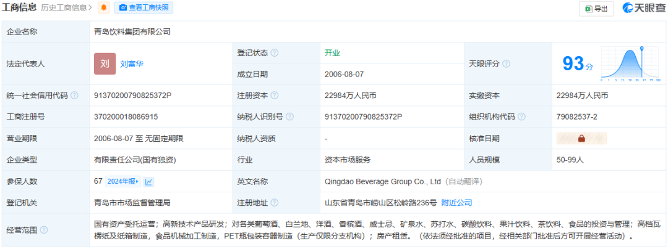The image size is (668, 249).
Task: Click the 刘 avatar badge
Action: pyautogui.click(x=105, y=64)
